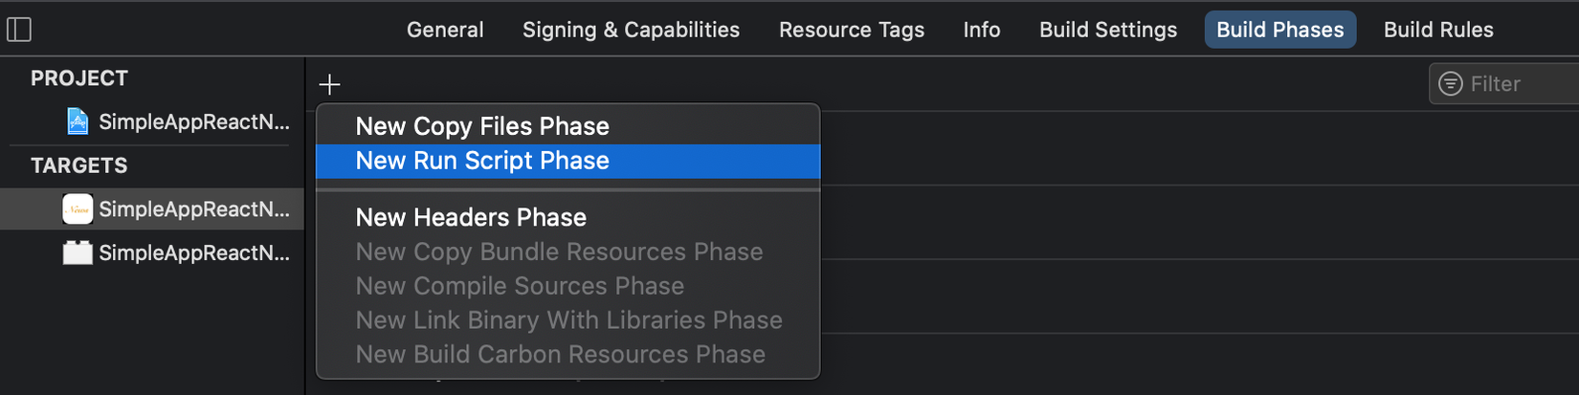Open the General tab
This screenshot has height=395, width=1579.
(x=445, y=30)
